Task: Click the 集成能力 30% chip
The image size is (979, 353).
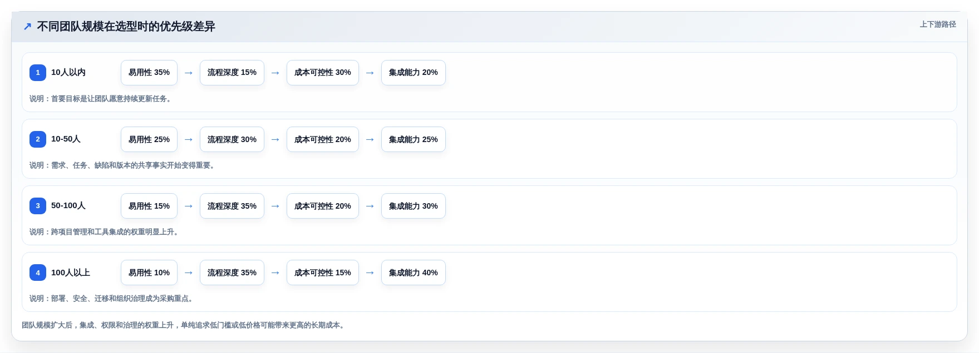Action: coord(414,206)
